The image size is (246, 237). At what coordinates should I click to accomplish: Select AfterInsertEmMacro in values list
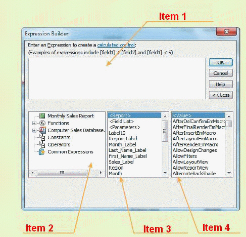(x=199, y=133)
